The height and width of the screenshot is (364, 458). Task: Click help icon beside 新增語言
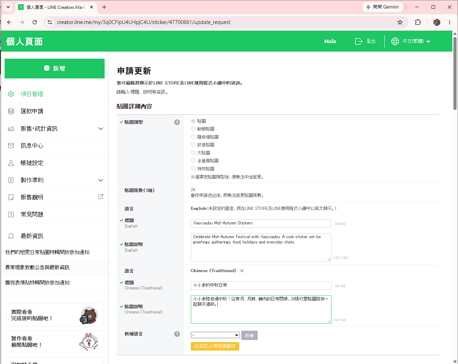coord(177,334)
